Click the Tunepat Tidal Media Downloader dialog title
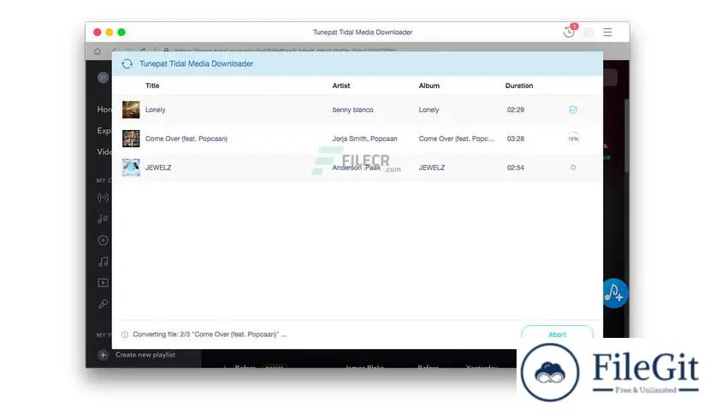715x414 pixels. (196, 64)
